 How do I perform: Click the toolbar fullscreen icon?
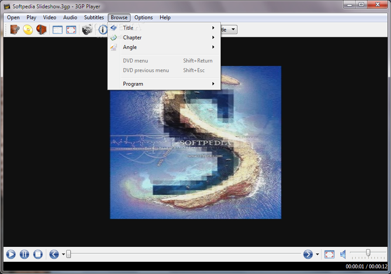[x=71, y=30]
